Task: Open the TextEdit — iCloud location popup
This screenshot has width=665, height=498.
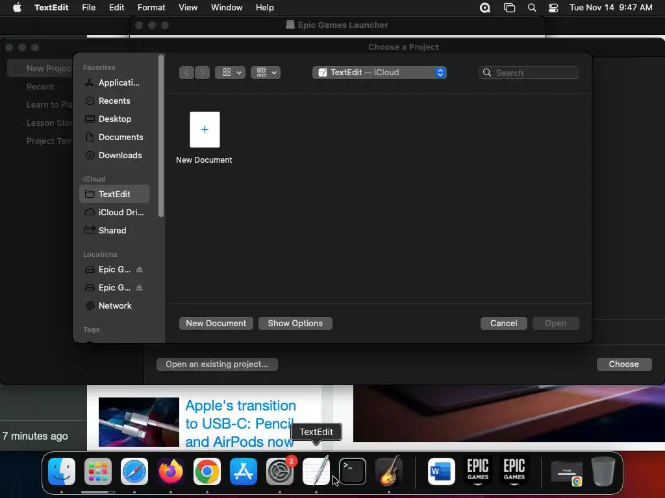Action: (379, 73)
